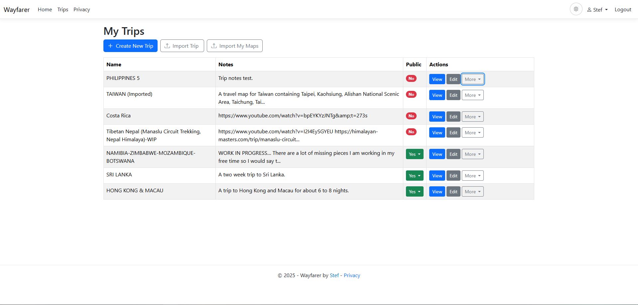This screenshot has height=305, width=638.
Task: Click the Import Trip button
Action: [182, 46]
